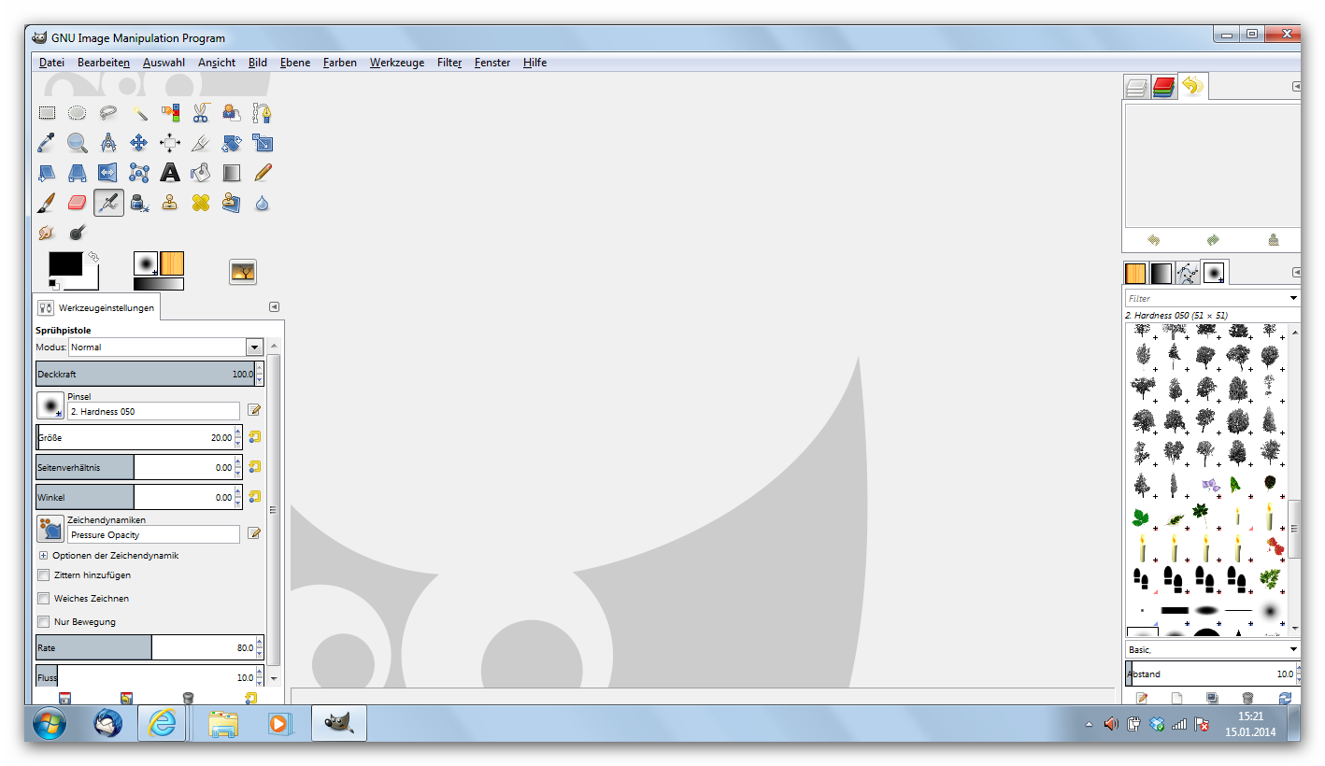
Task: Reset Größe to brush default size
Action: point(254,437)
